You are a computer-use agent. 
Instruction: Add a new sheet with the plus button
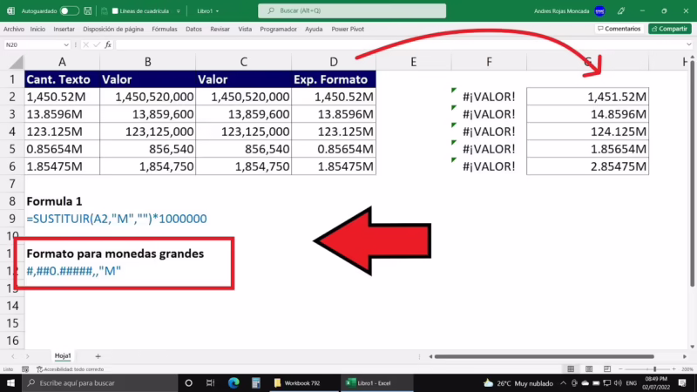98,356
